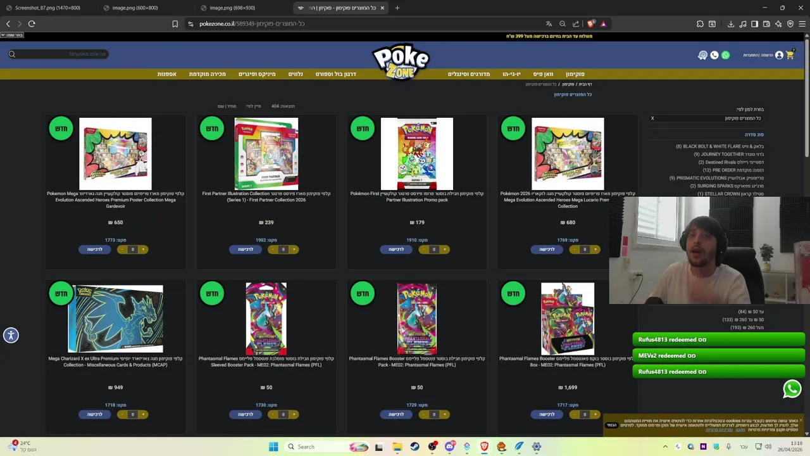The width and height of the screenshot is (810, 456).
Task: Open browser extensions puzzle icon
Action: (x=700, y=23)
